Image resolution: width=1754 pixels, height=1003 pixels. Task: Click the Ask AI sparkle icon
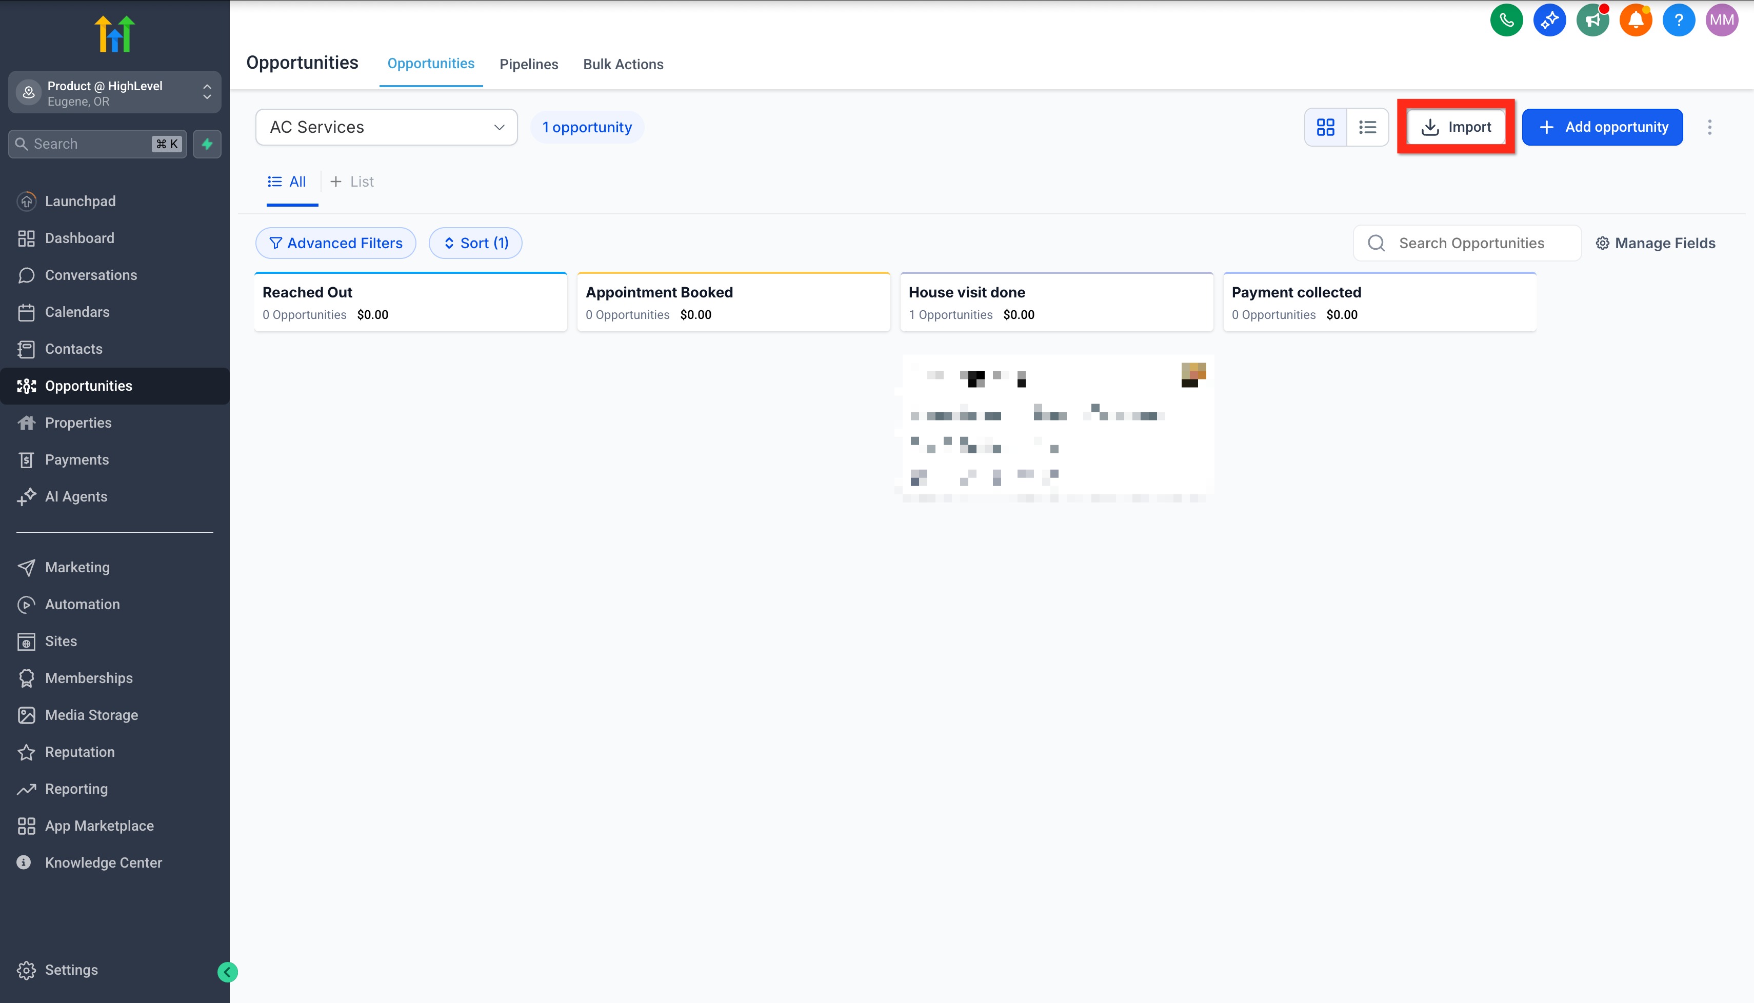pyautogui.click(x=1549, y=20)
